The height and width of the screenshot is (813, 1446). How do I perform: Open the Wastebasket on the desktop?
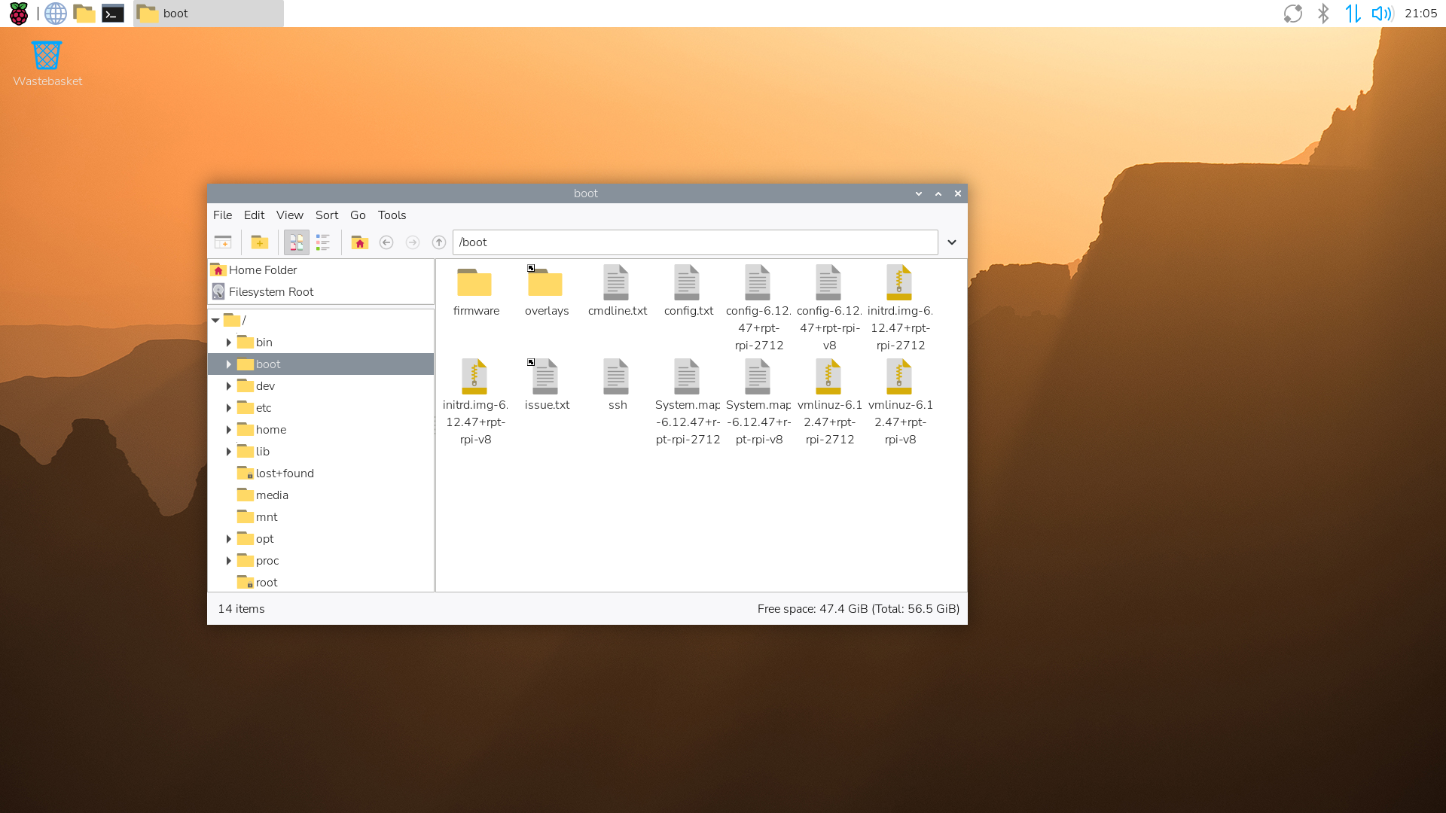(x=47, y=56)
